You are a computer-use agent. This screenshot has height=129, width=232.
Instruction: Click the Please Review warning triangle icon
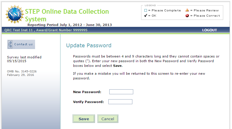tap(187, 11)
